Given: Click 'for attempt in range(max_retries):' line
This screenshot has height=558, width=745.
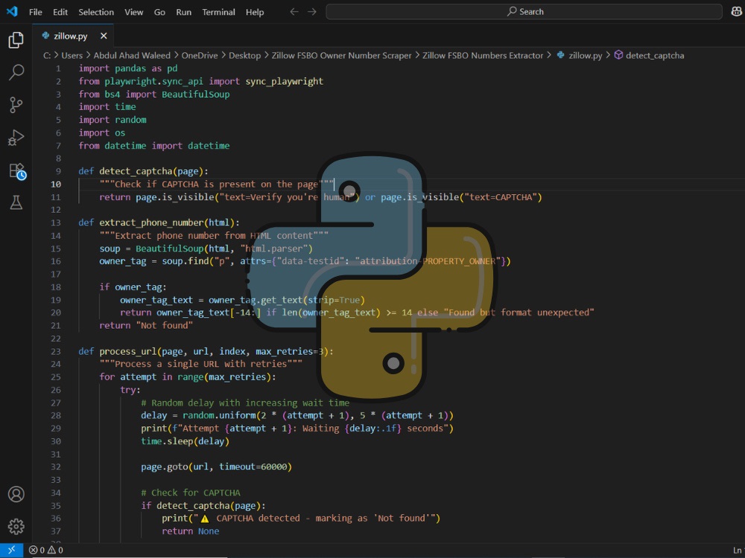Looking at the screenshot, I should pyautogui.click(x=187, y=376).
